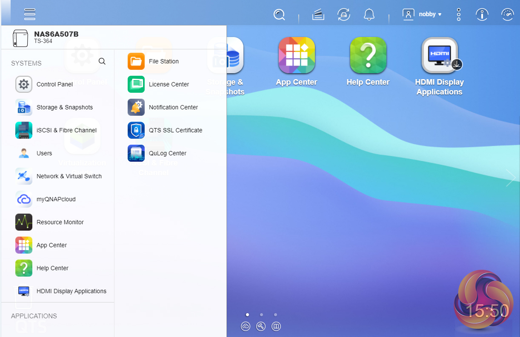
Task: Click the QuLog Center icon
Action: pyautogui.click(x=136, y=153)
